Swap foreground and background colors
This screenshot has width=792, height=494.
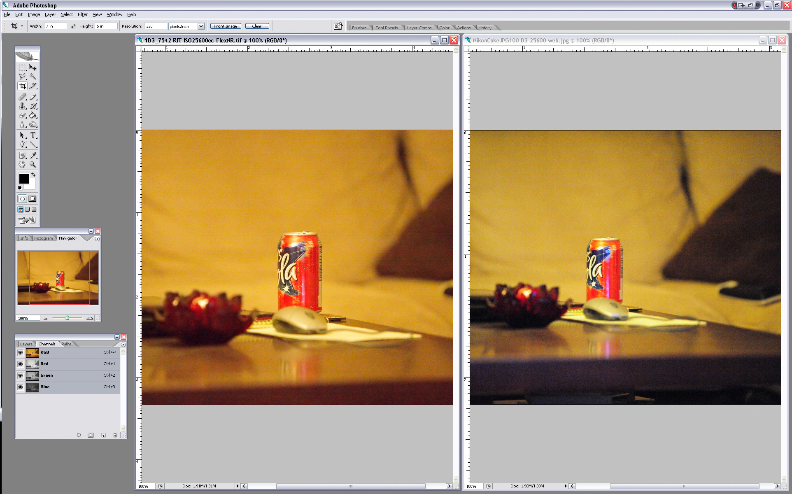click(33, 175)
